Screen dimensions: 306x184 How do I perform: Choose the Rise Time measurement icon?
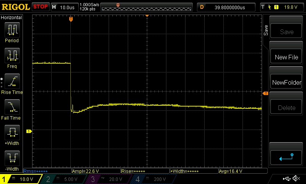tap(12, 82)
